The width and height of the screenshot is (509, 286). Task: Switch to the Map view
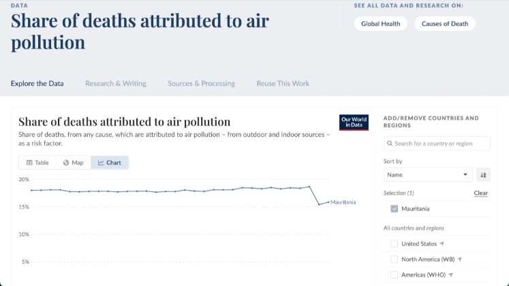pyautogui.click(x=73, y=163)
